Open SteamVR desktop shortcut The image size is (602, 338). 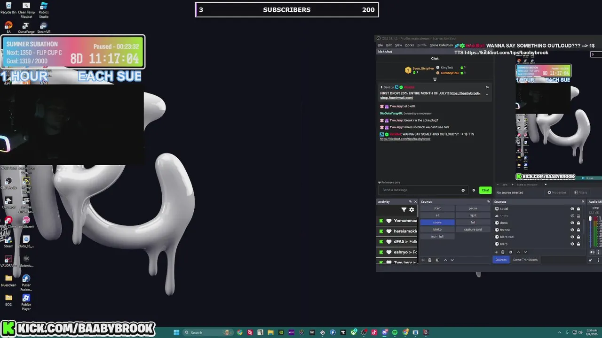pyautogui.click(x=43, y=28)
